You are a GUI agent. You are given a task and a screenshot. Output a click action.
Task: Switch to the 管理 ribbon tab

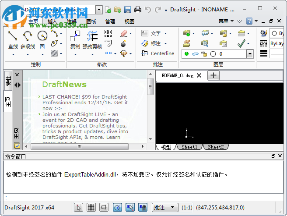coord(110,21)
